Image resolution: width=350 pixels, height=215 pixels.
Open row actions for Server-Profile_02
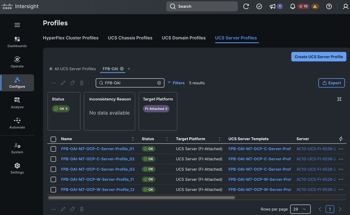pyautogui.click(x=341, y=159)
